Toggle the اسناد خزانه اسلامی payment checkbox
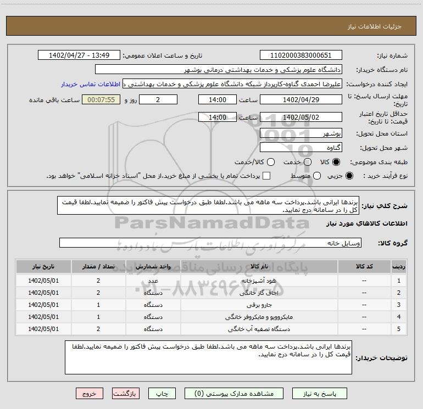 click(x=267, y=176)
